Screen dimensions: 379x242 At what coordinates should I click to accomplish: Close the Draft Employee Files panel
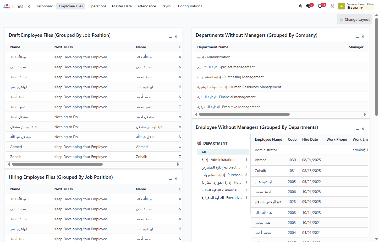coord(176,36)
